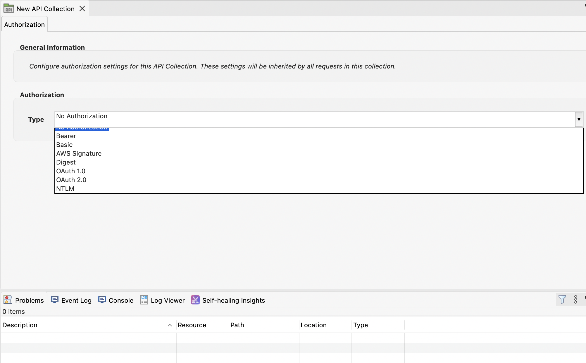Click the filter icon in the Problems toolbar
586x363 pixels.
coord(562,299)
